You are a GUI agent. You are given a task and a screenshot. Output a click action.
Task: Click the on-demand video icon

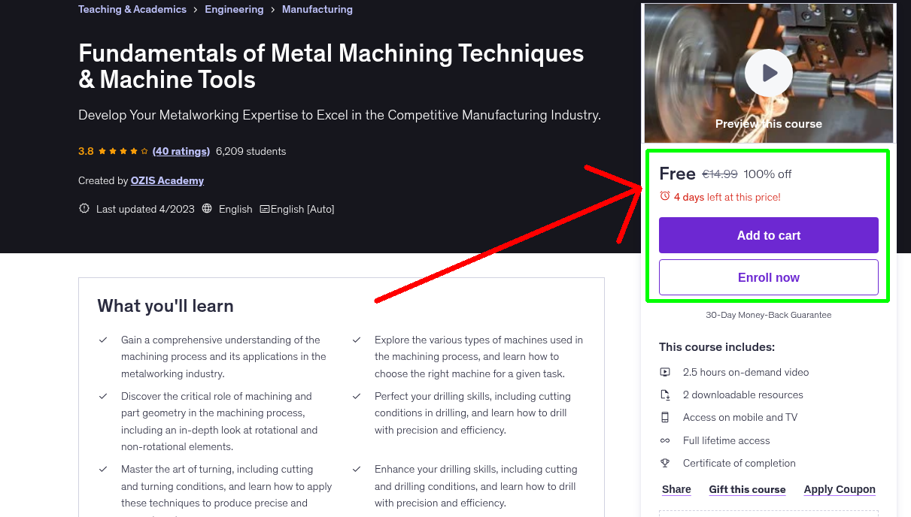tap(665, 371)
